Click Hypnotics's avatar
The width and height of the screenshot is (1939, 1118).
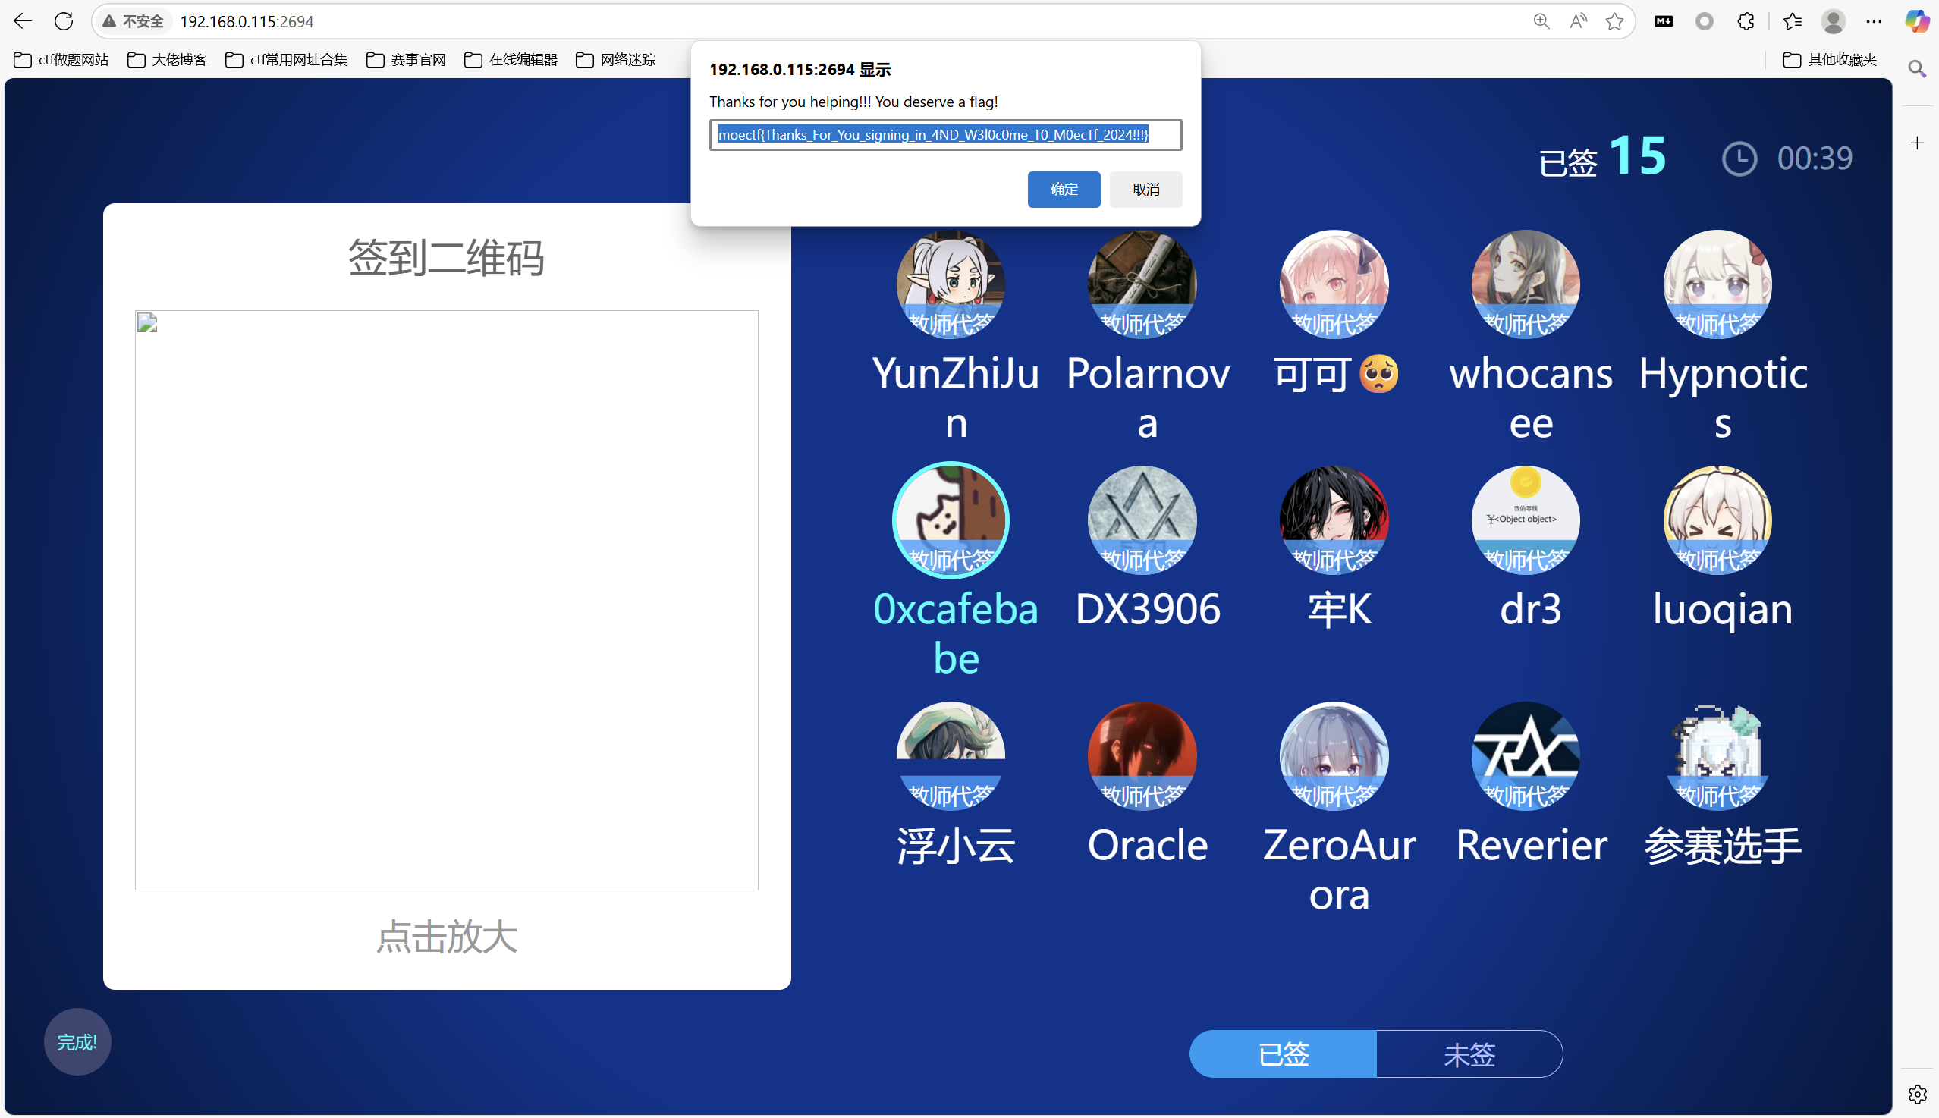pyautogui.click(x=1717, y=285)
